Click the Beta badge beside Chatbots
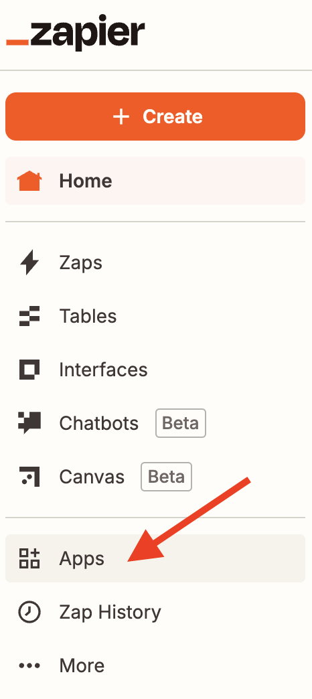312x699 pixels. [181, 423]
